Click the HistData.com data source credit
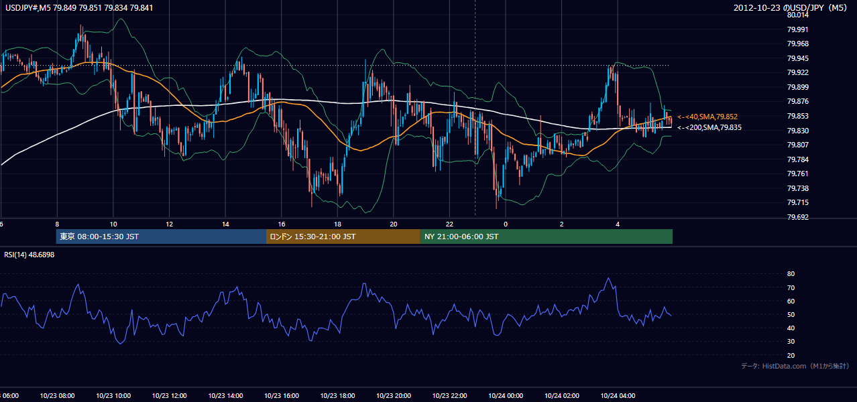 795,366
